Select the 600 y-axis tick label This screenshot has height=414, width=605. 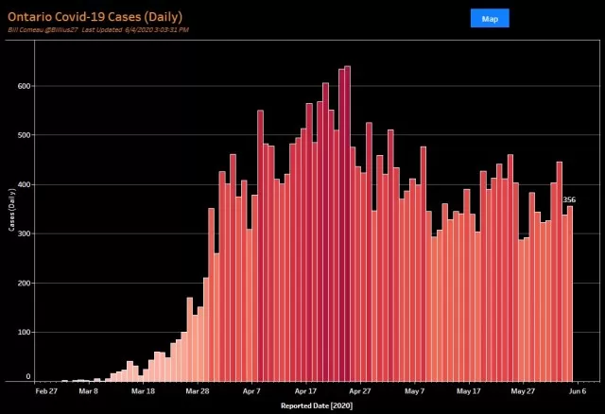(x=24, y=86)
